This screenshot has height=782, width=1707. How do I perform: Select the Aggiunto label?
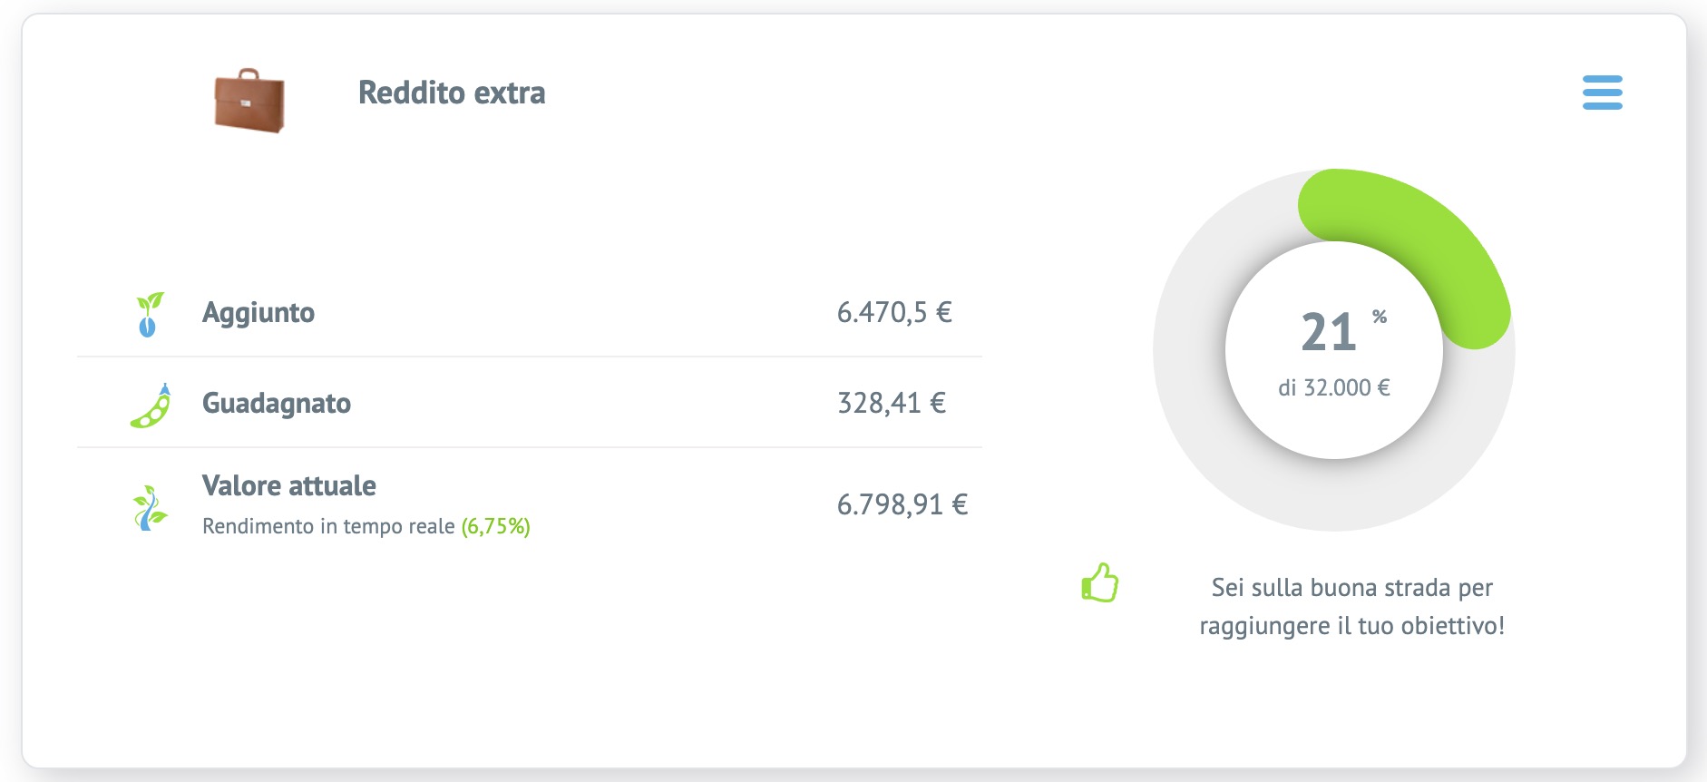click(x=258, y=313)
